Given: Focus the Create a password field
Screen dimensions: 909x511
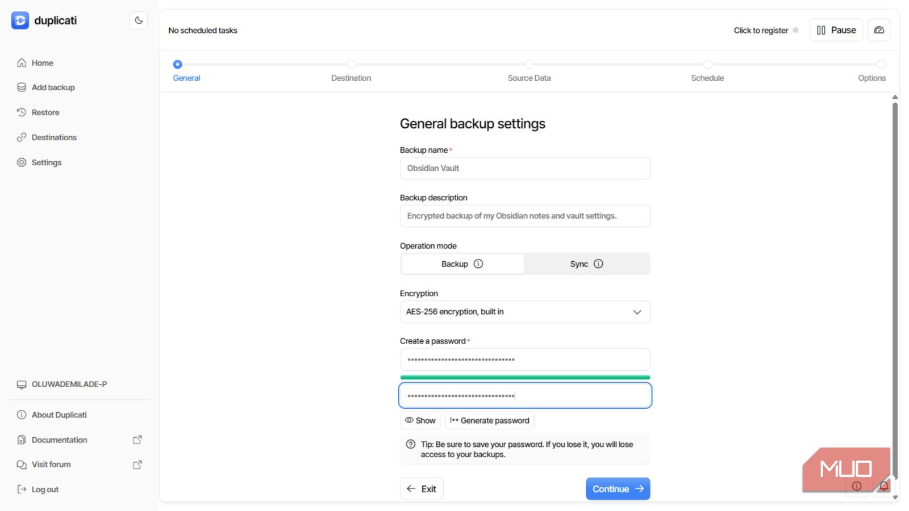Looking at the screenshot, I should tap(525, 359).
